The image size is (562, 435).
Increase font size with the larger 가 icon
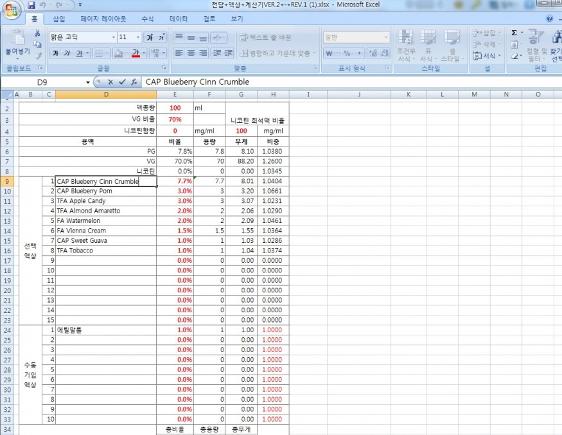click(x=150, y=37)
